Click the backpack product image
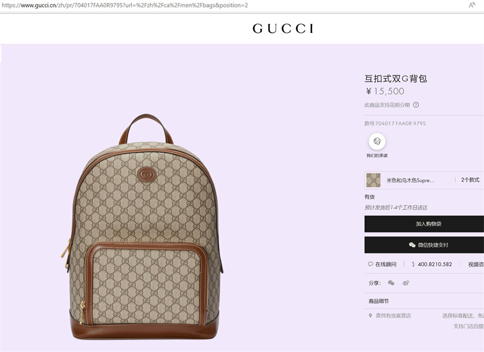Viewport: 484px width, 352px height. [143, 227]
